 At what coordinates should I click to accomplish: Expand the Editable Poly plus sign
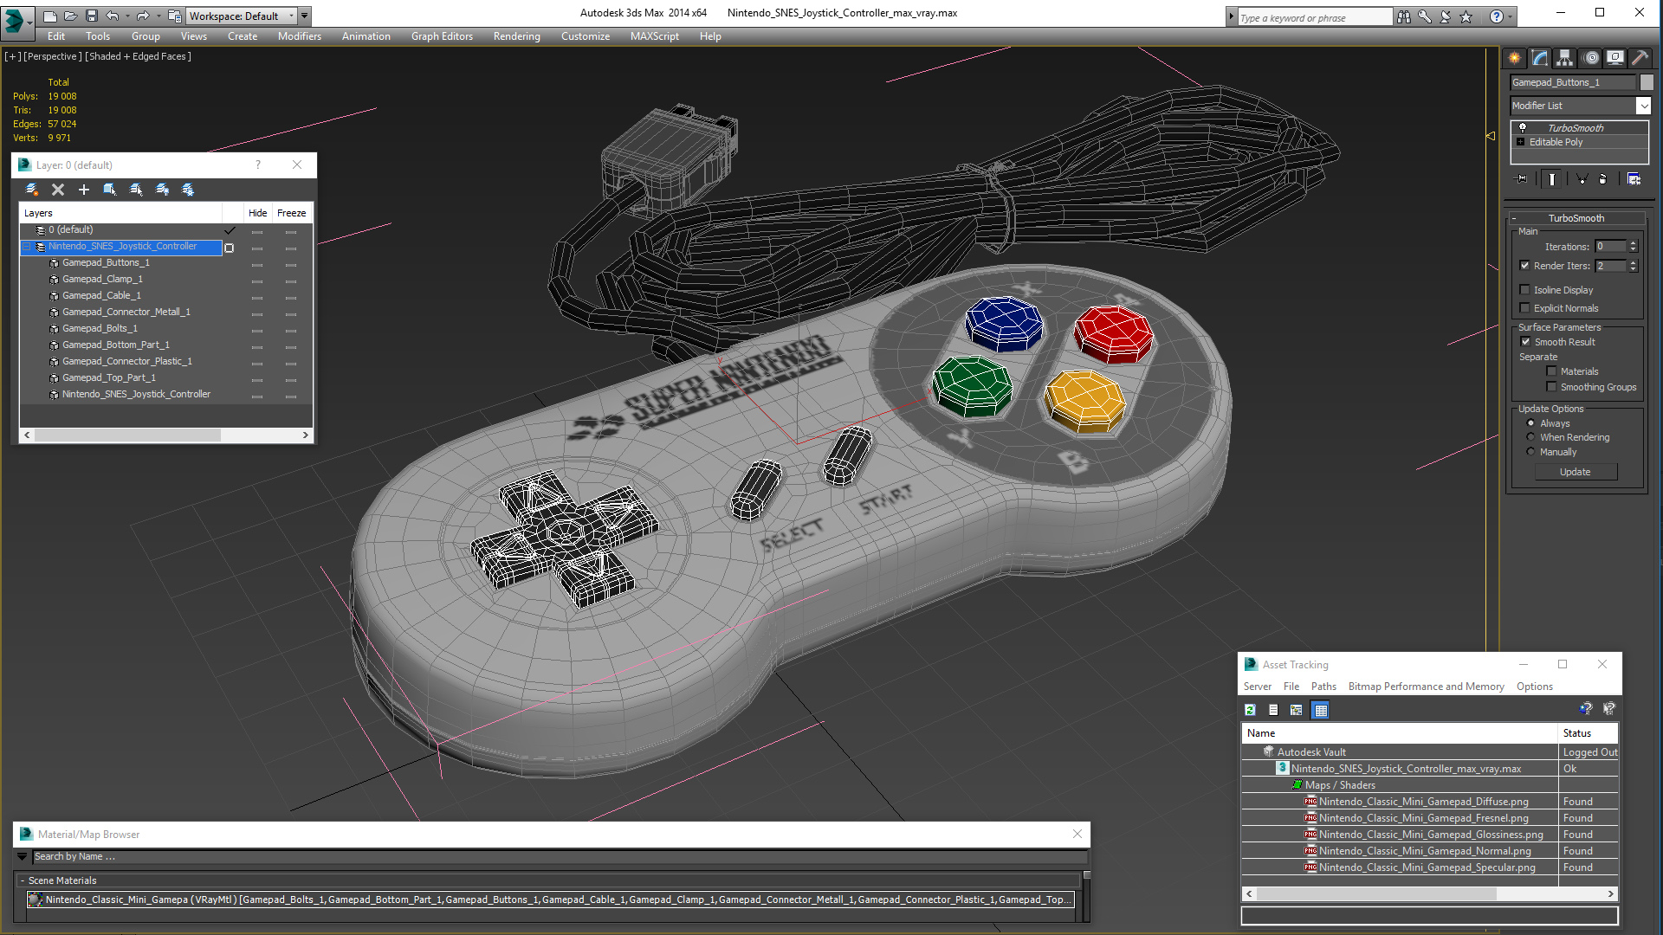click(x=1520, y=142)
